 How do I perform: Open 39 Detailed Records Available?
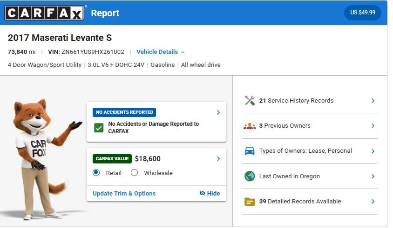(x=310, y=202)
